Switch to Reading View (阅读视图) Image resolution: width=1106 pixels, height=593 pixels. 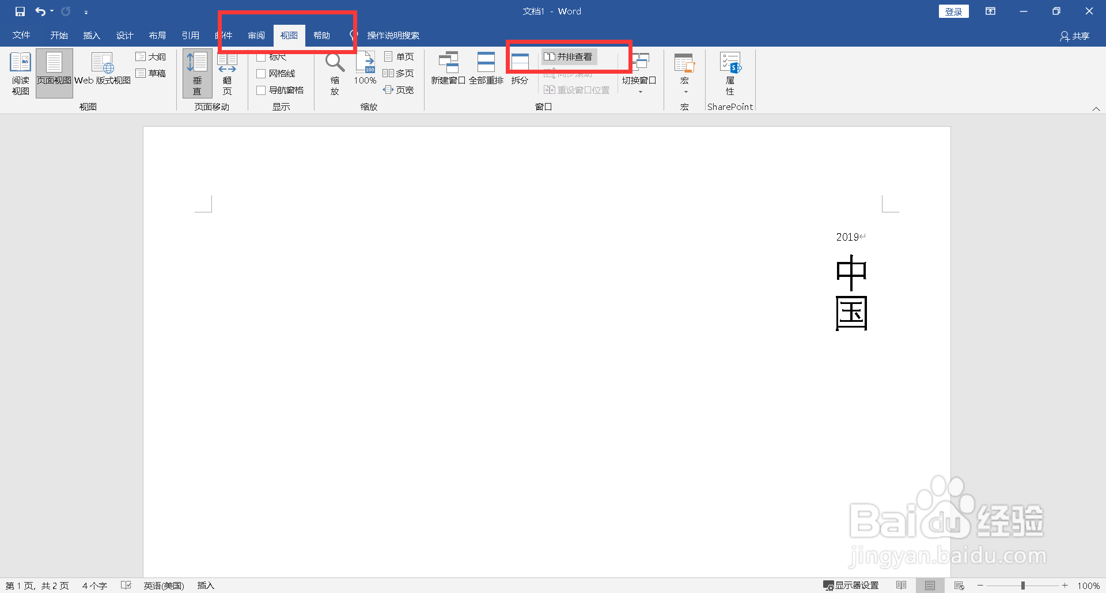point(20,74)
